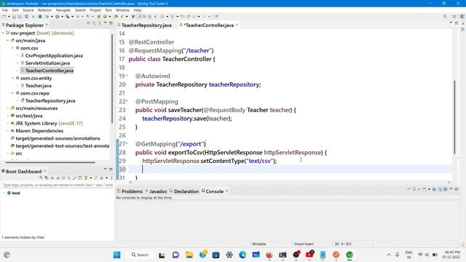Viewport: 466px width, 262px height.
Task: Open Package Explorer view menu
Action: tap(100, 23)
